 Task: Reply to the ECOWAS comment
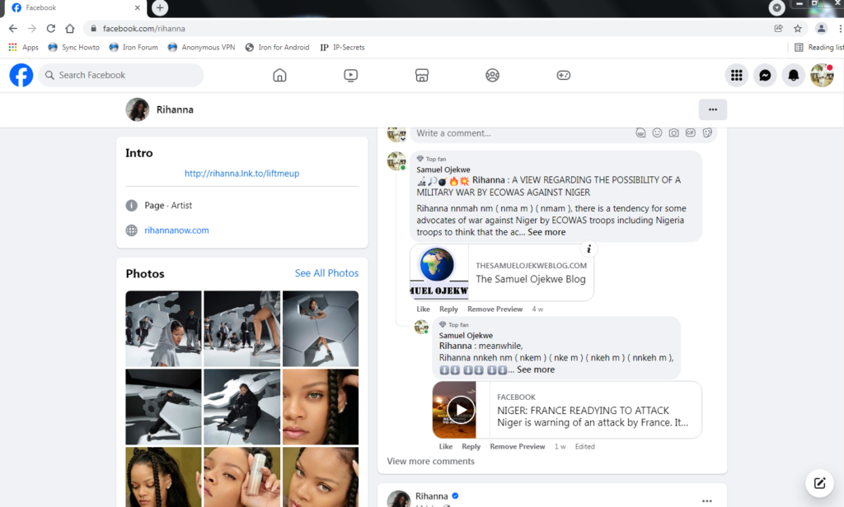pos(448,309)
